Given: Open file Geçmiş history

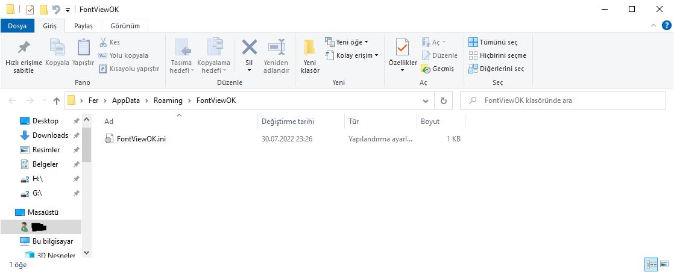Looking at the screenshot, I should 438,69.
